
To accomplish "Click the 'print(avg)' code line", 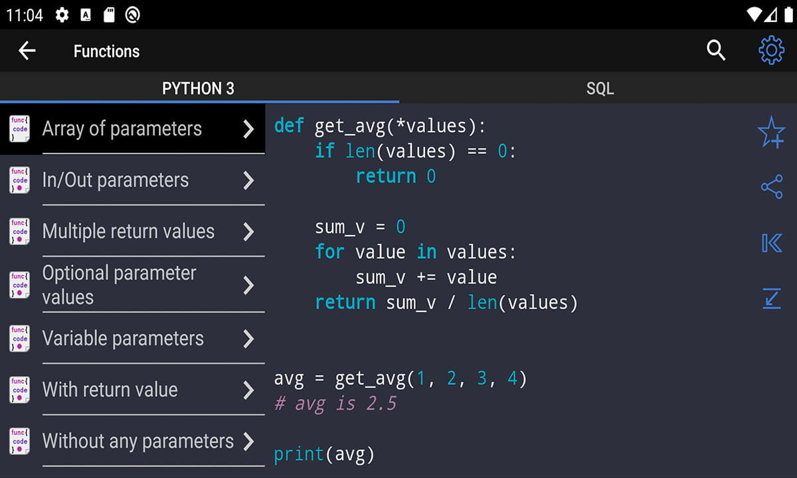I will pyautogui.click(x=324, y=455).
